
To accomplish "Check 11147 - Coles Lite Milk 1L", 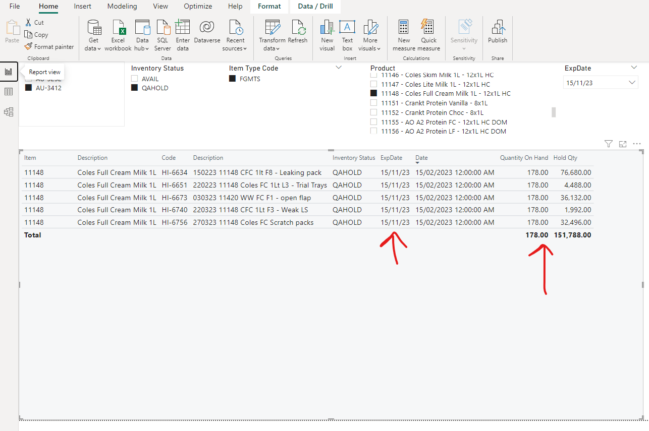I will point(373,84).
